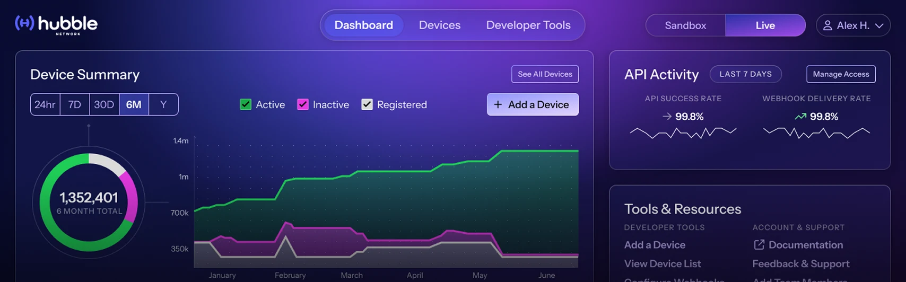Click the LAST 7 DAYS pill
The height and width of the screenshot is (282, 906).
point(745,74)
